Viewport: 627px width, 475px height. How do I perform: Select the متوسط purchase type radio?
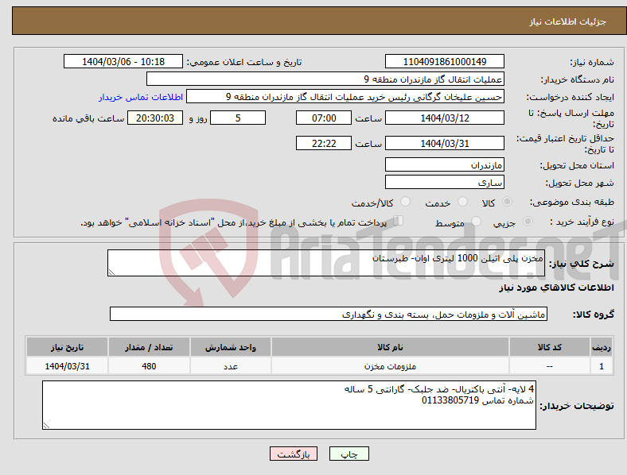[477, 221]
